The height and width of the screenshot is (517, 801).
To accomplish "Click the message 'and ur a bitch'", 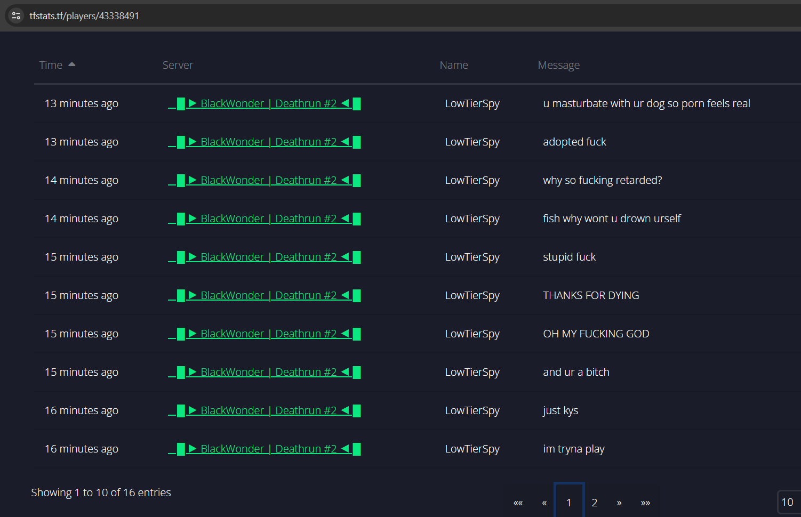I will (x=576, y=372).
